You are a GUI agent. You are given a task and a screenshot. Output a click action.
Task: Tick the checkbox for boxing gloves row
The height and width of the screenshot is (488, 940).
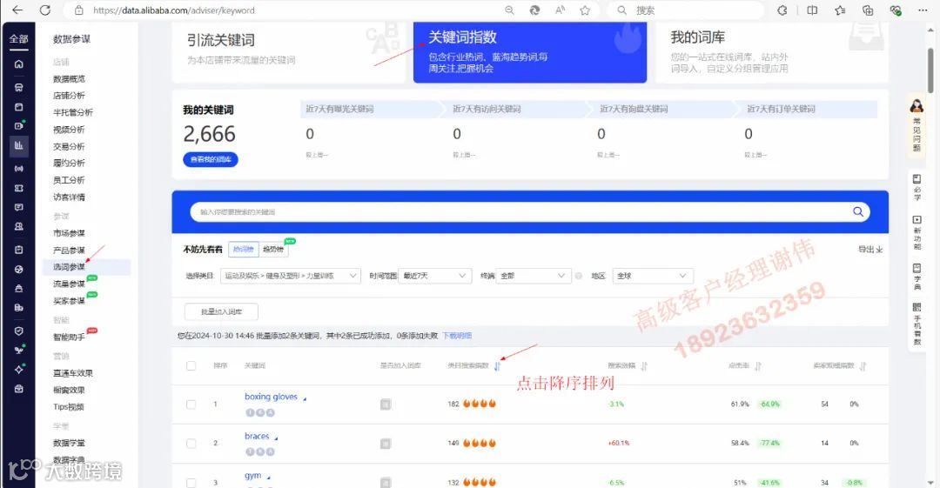pyautogui.click(x=191, y=404)
